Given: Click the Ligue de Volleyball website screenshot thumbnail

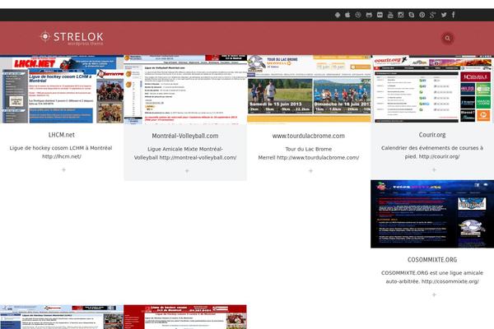Looking at the screenshot, I should [185, 90].
